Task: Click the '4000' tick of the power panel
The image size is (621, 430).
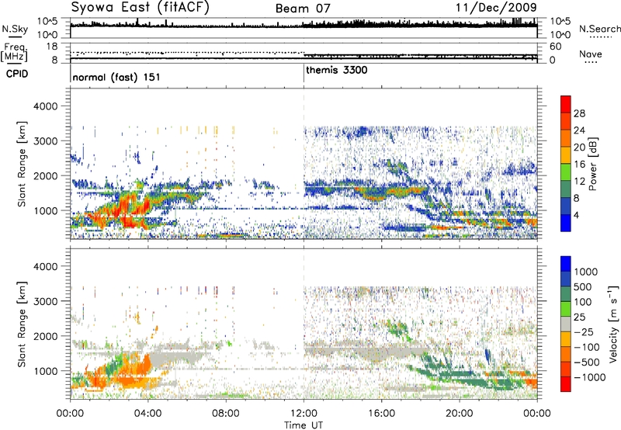Action: (45, 106)
